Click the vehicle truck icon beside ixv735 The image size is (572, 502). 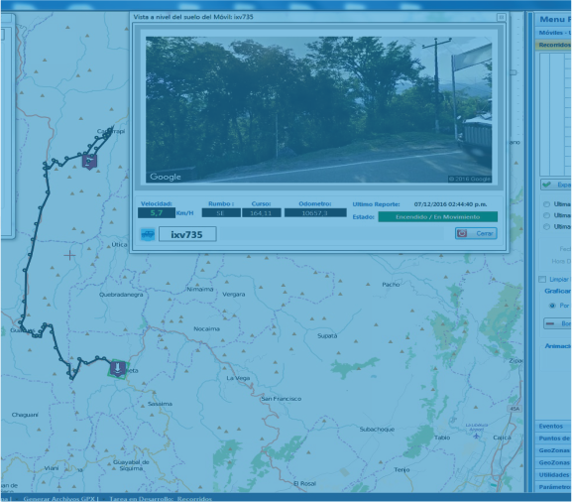coord(148,234)
